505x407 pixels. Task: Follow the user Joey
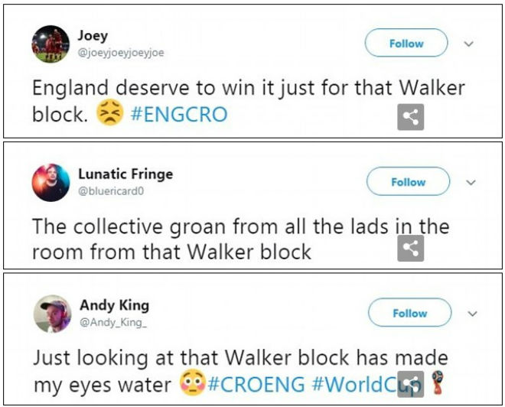point(406,43)
